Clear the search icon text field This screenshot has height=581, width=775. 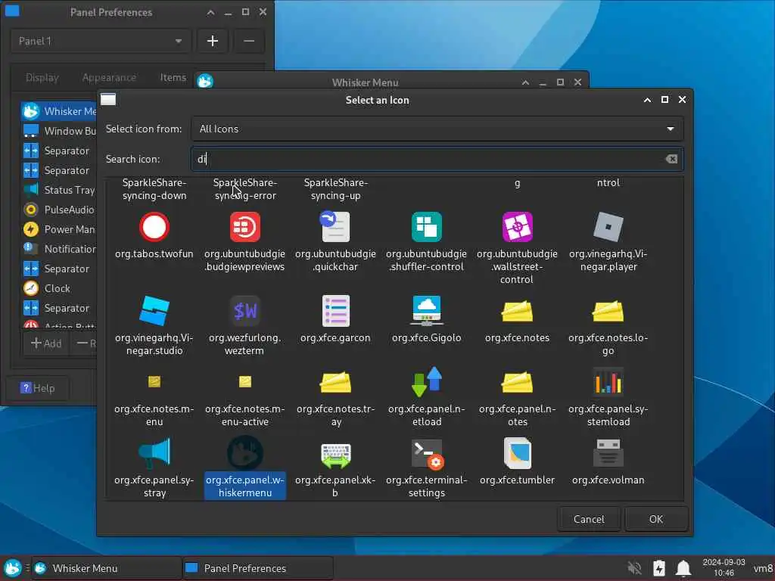pyautogui.click(x=671, y=159)
